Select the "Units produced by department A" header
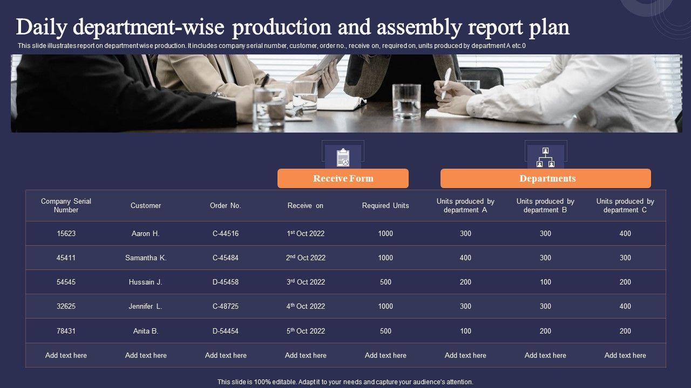The width and height of the screenshot is (691, 388). coord(465,205)
